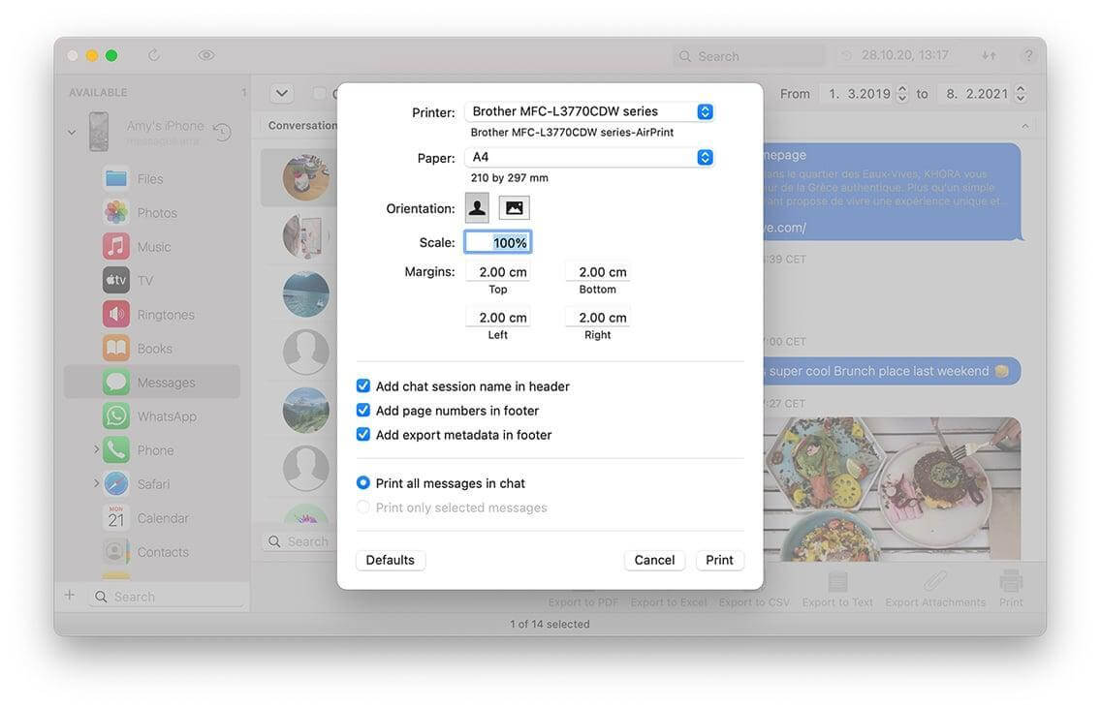Open the WhatsApp section

pyautogui.click(x=115, y=416)
